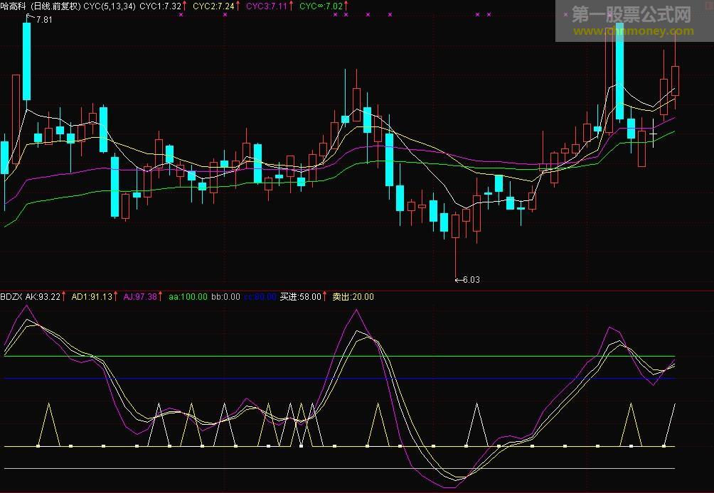
Task: Click the 买进:58.00 buy signal readout
Action: (x=301, y=297)
